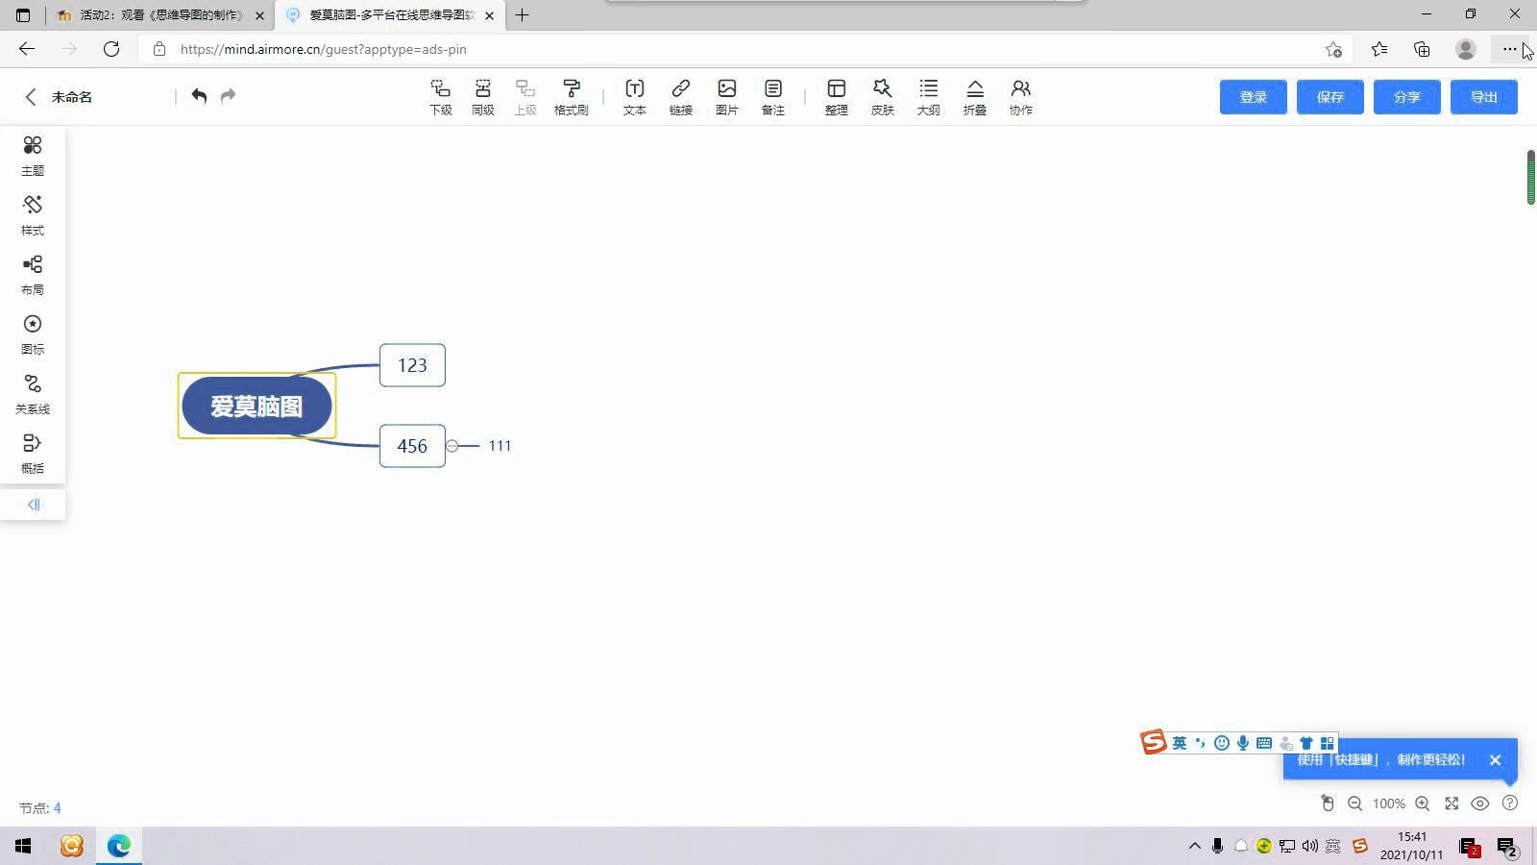Image resolution: width=1537 pixels, height=865 pixels.
Task: Select the 123 node
Action: tap(412, 365)
